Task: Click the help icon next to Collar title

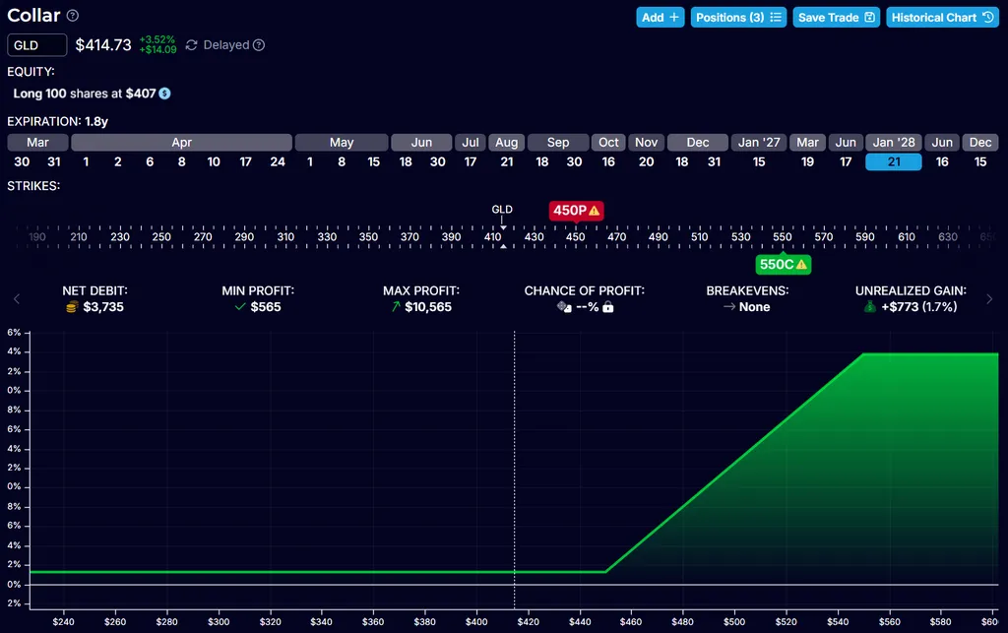Action: tap(73, 16)
